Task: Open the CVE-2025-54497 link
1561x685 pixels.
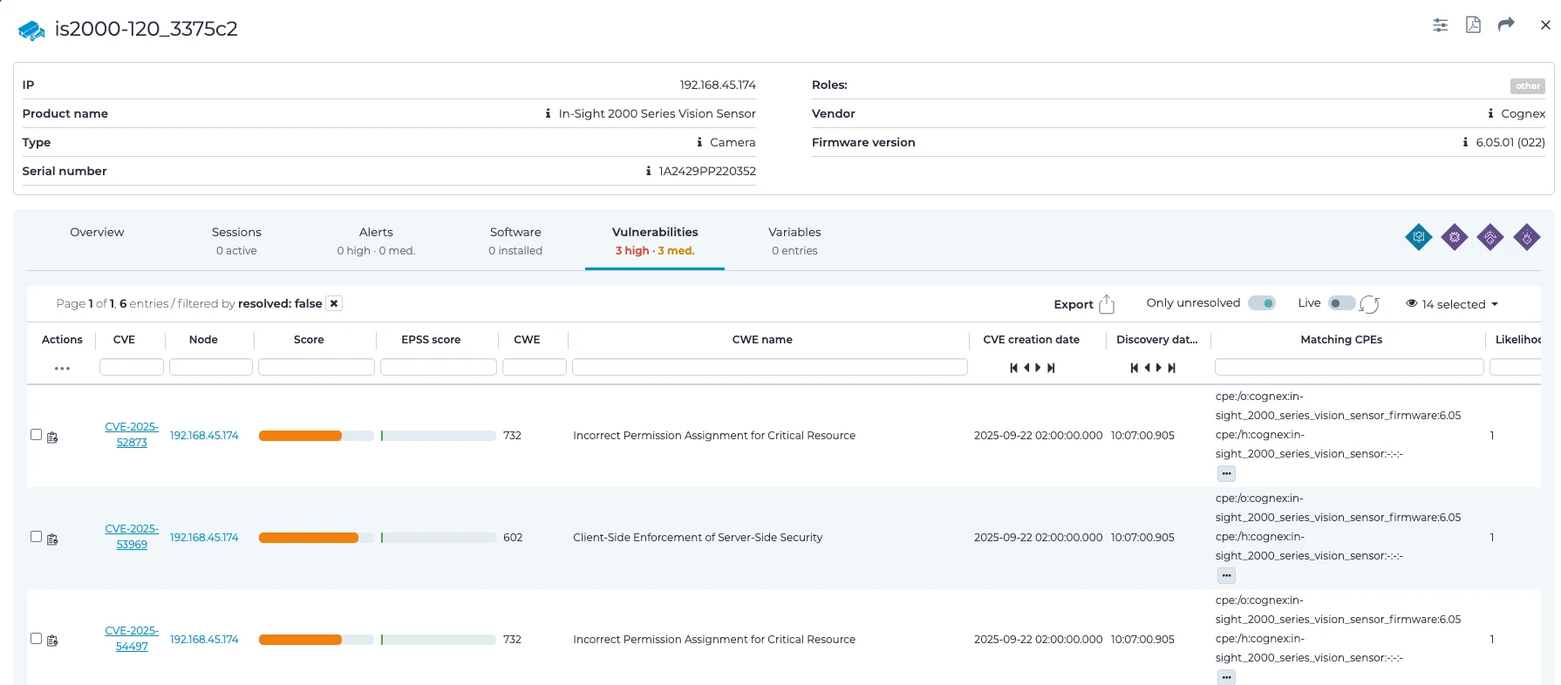Action: click(x=132, y=639)
